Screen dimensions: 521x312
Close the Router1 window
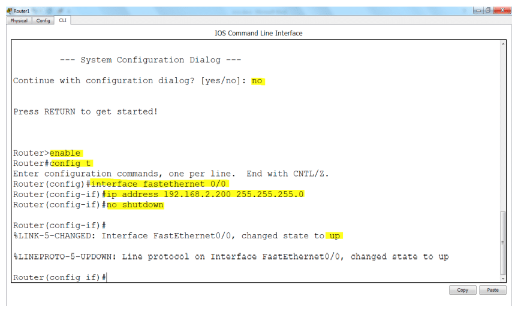point(502,10)
